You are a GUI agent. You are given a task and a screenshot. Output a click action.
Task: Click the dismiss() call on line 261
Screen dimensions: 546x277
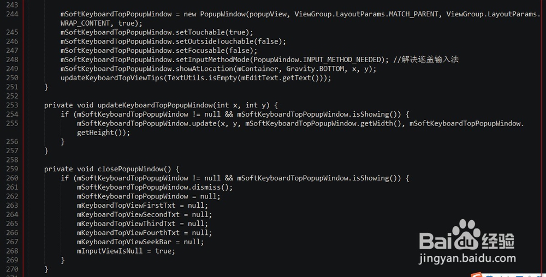coord(211,188)
